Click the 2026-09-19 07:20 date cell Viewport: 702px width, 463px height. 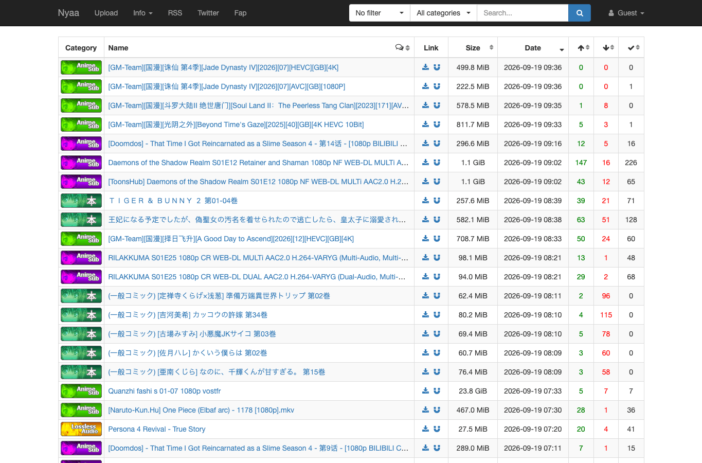533,429
